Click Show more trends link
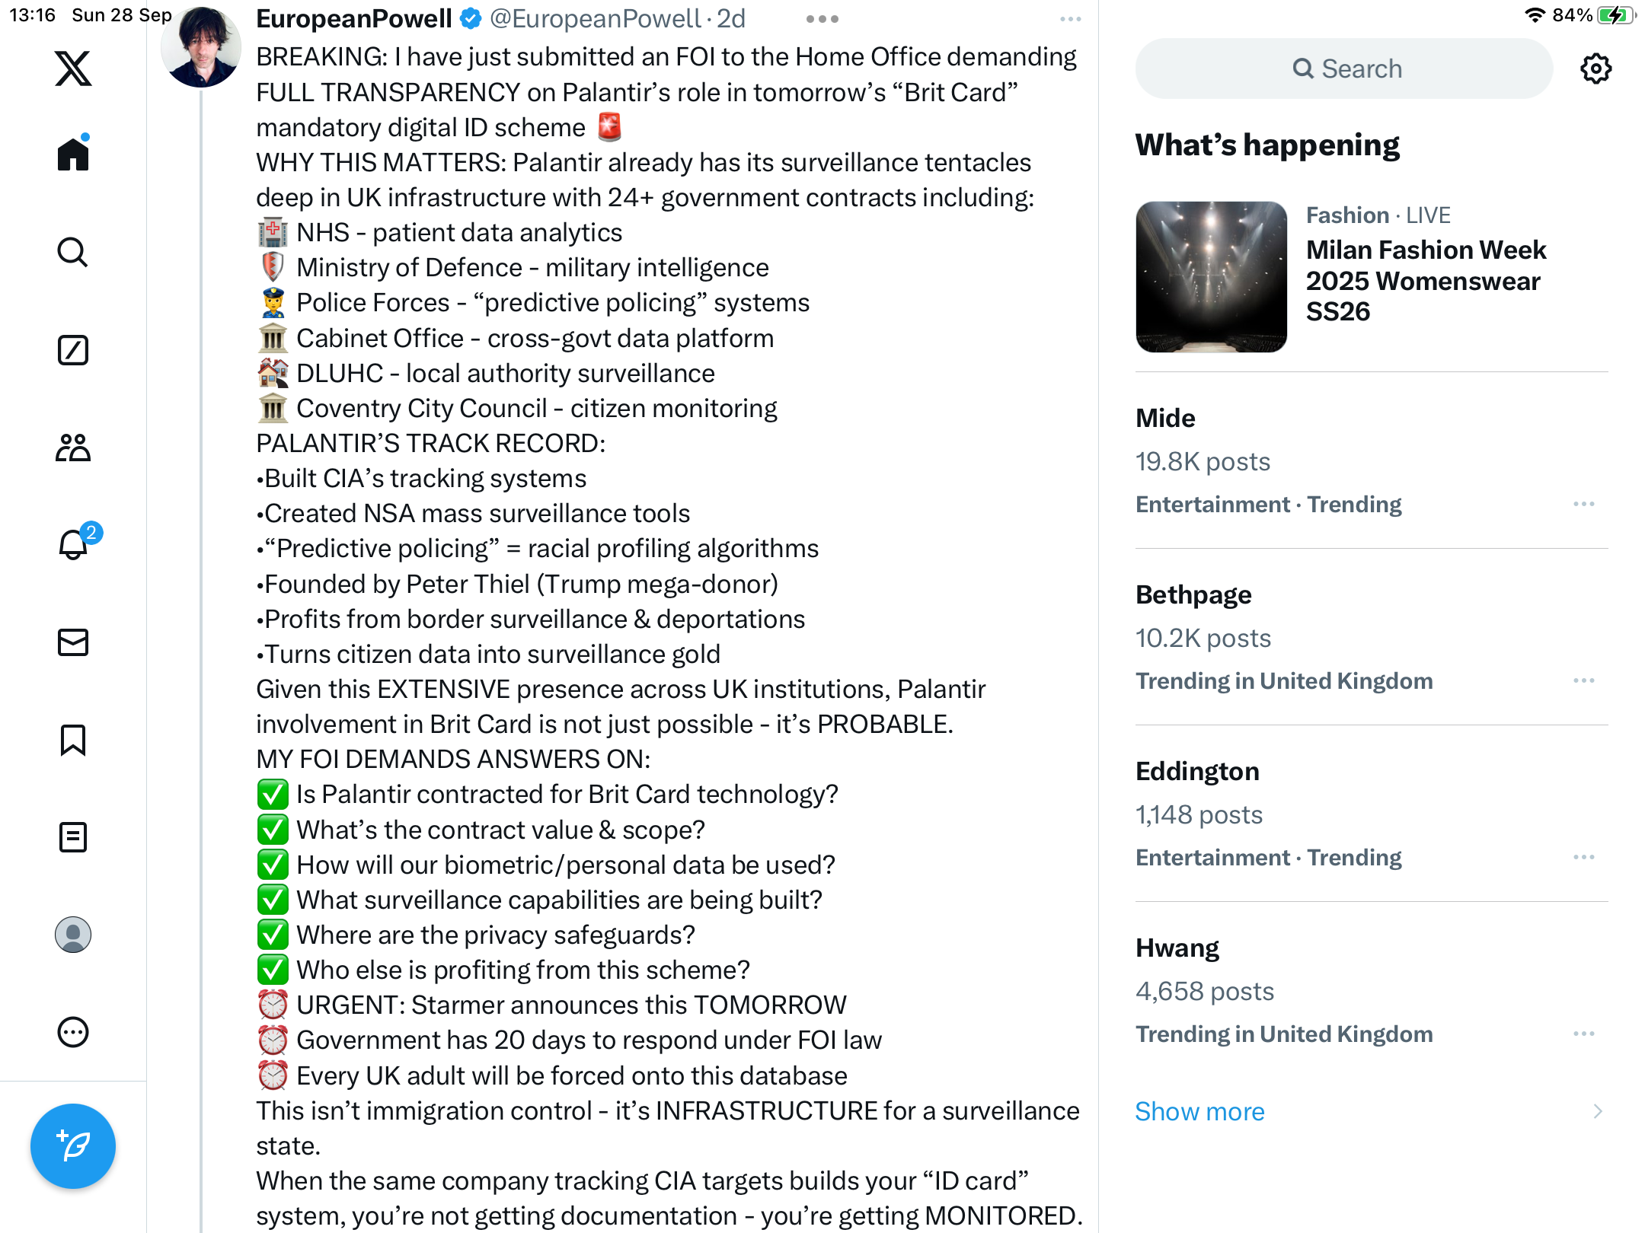This screenshot has height=1233, width=1645. (x=1199, y=1112)
